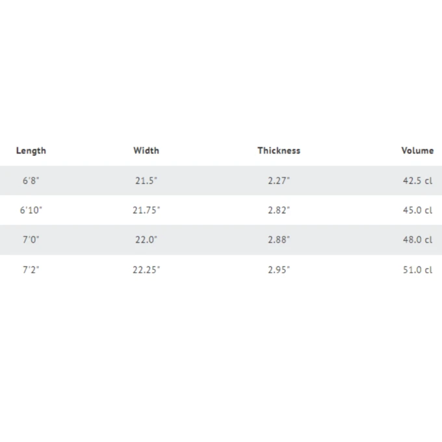Click the 7'2" length cell
This screenshot has width=442, height=442.
[31, 270]
